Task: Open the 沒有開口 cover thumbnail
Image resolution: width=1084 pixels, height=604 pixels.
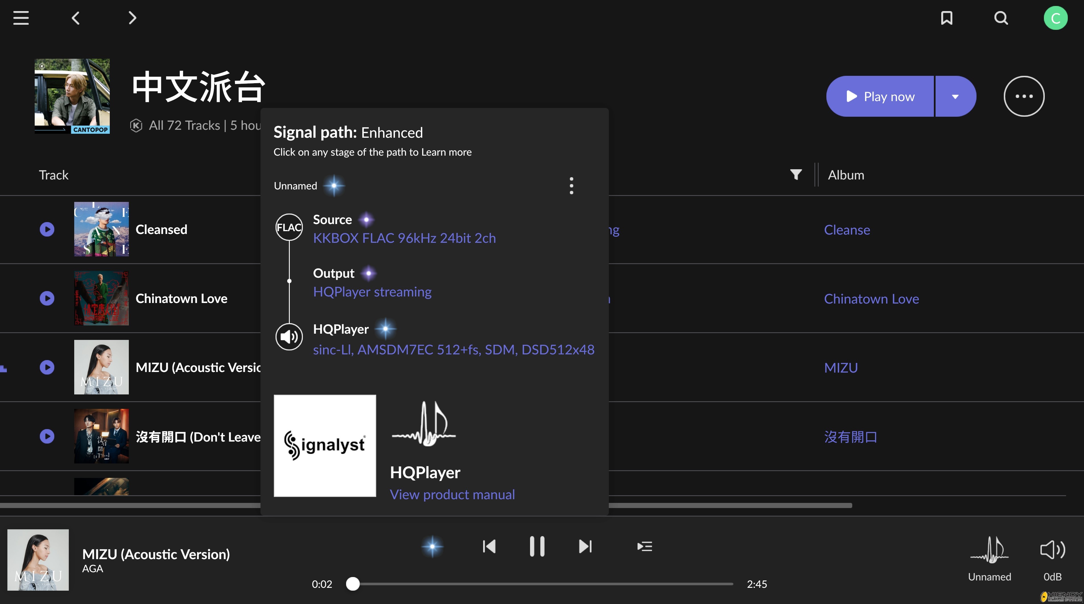Action: (x=102, y=436)
